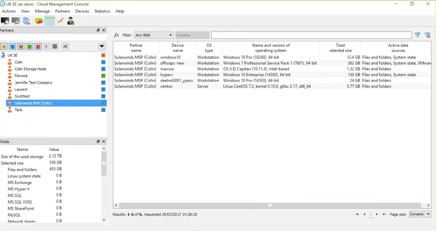The height and width of the screenshot is (231, 436).
Task: Open the View menu
Action: click(25, 11)
